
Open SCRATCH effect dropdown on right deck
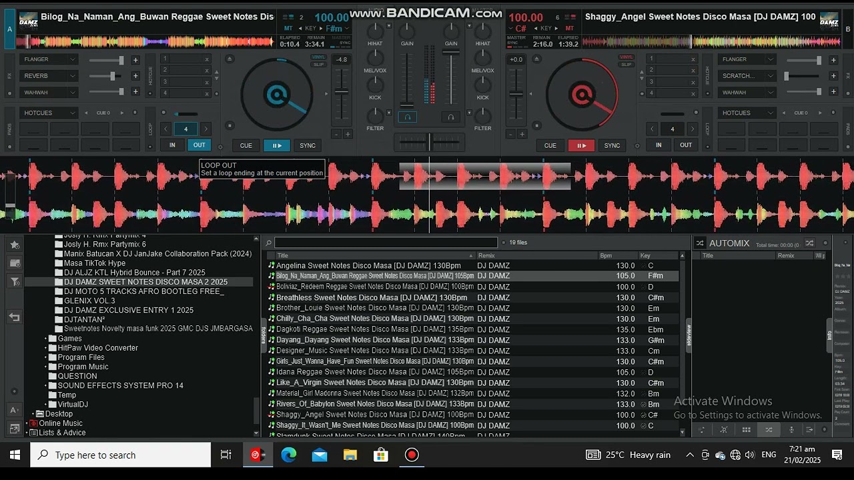(x=747, y=76)
